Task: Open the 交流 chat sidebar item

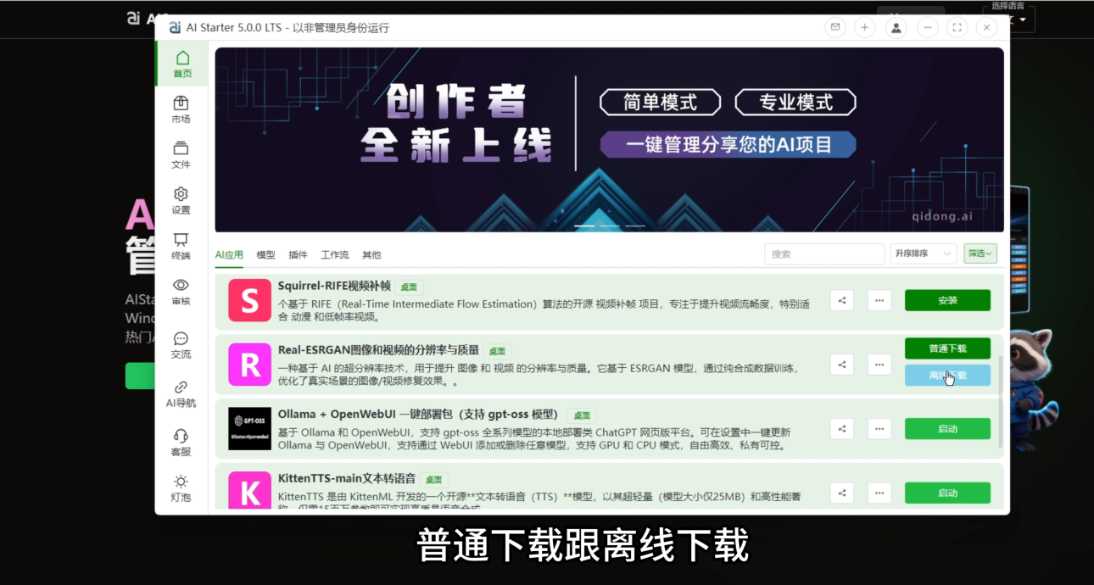Action: [x=181, y=345]
